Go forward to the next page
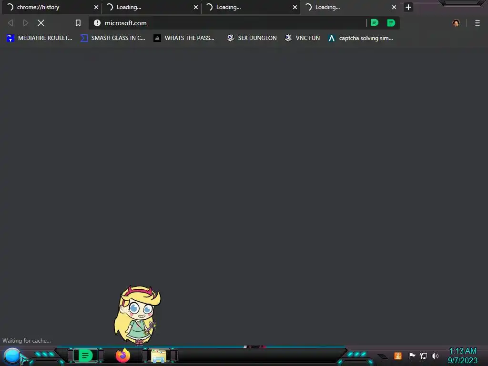 click(x=26, y=23)
